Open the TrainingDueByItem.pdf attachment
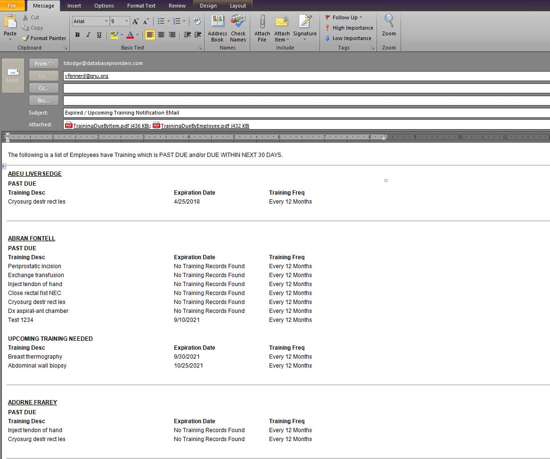The height and width of the screenshot is (459, 550). (107, 126)
